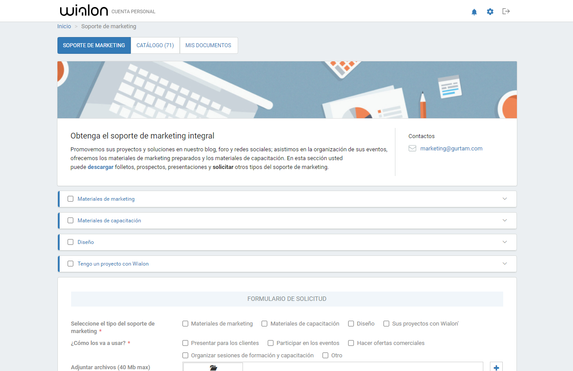Check the Materiales de capacitación section checkbox
573x371 pixels.
(x=70, y=220)
